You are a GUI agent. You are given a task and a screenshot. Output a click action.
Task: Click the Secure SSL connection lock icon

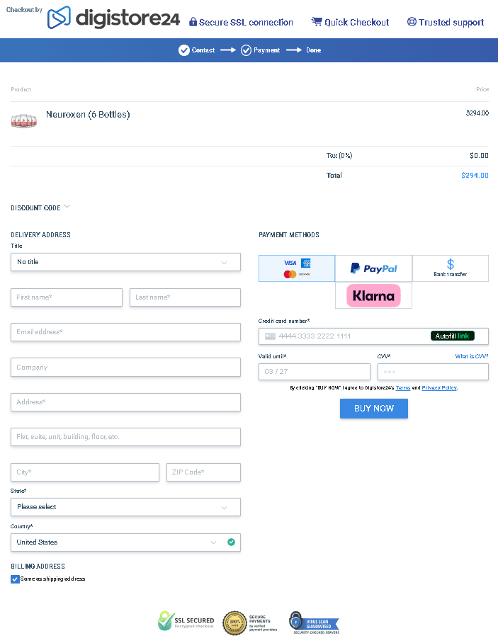tap(193, 22)
